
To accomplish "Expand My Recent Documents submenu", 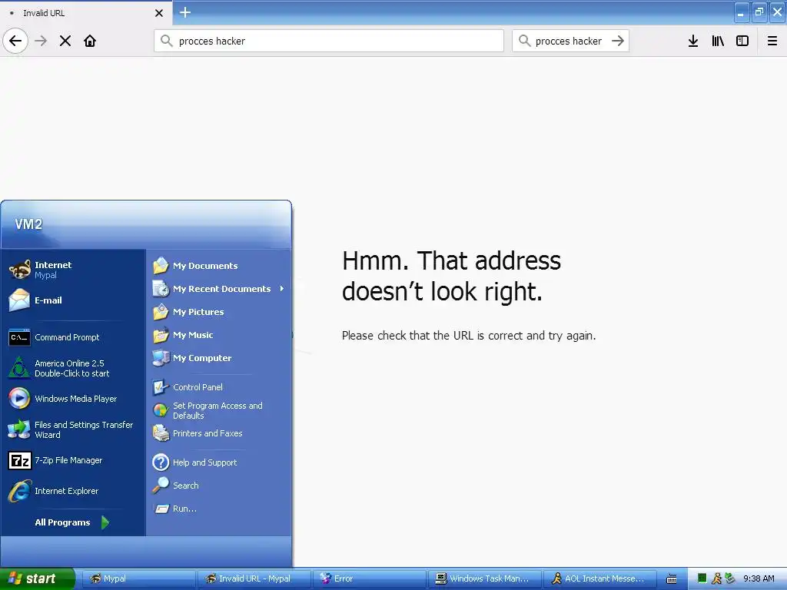I will pyautogui.click(x=219, y=289).
